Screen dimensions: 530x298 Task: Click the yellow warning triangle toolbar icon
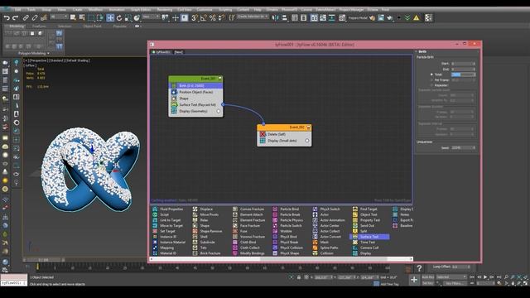coord(417,18)
